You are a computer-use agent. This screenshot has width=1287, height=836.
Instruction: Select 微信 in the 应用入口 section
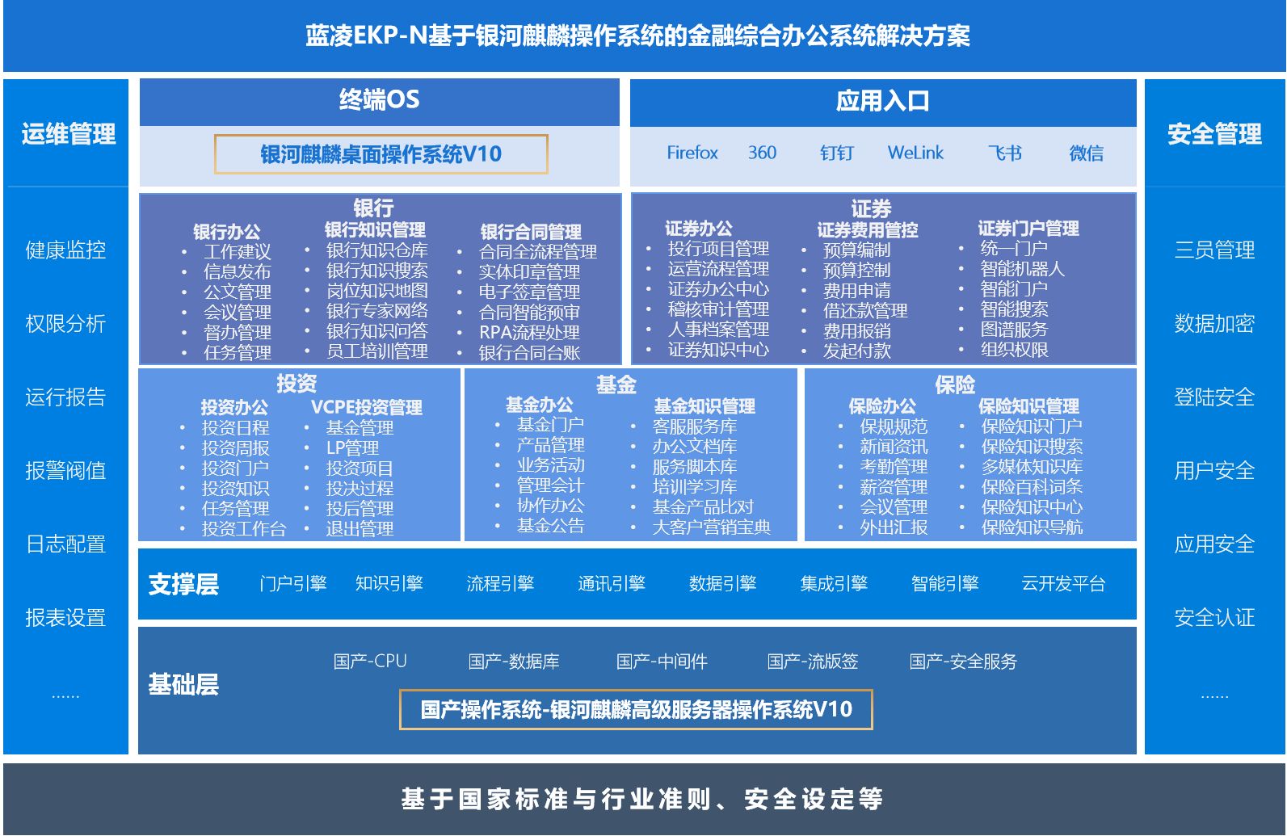(x=1086, y=153)
